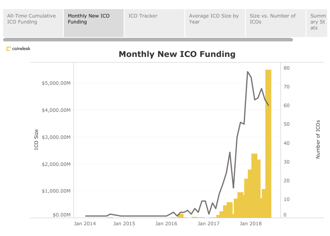The width and height of the screenshot is (330, 236).
Task: Click the highest peak of the gray line
Action: [247, 72]
